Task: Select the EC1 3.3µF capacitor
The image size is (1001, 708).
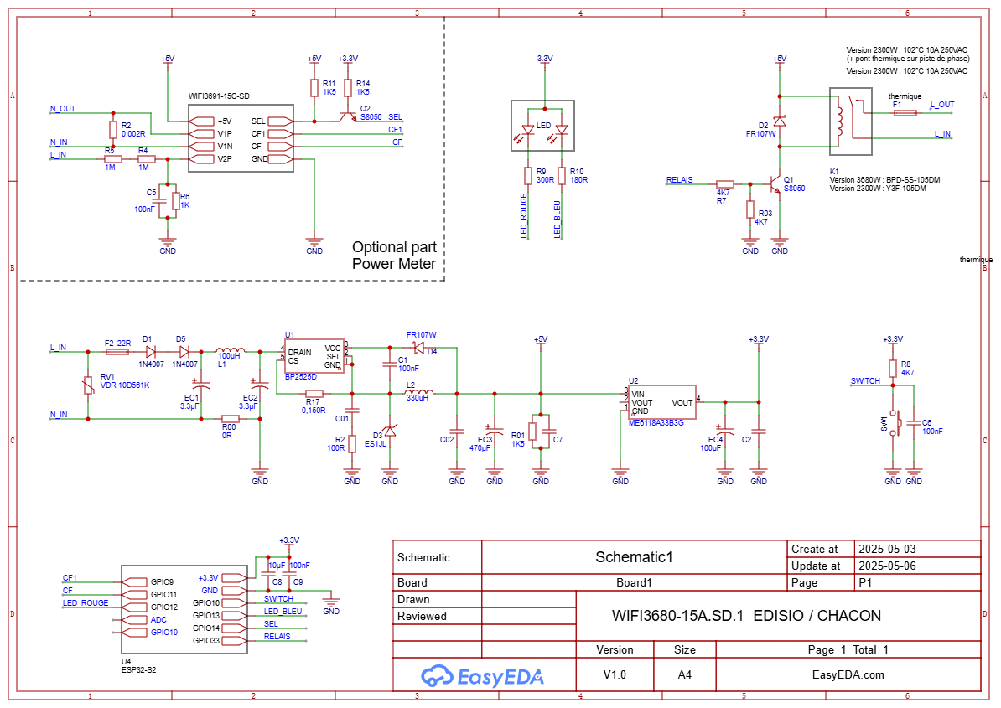Action: [201, 385]
